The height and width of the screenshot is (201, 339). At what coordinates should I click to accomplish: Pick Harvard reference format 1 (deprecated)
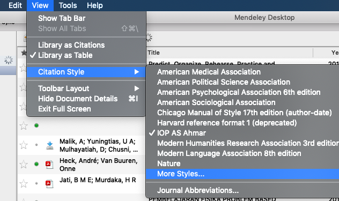[242, 123]
